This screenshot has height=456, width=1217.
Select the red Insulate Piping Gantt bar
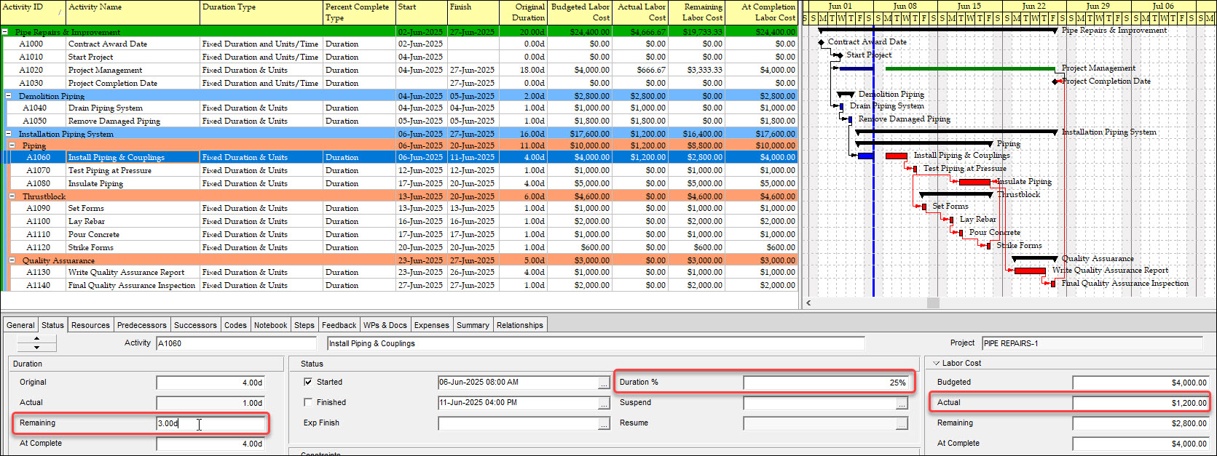(974, 182)
